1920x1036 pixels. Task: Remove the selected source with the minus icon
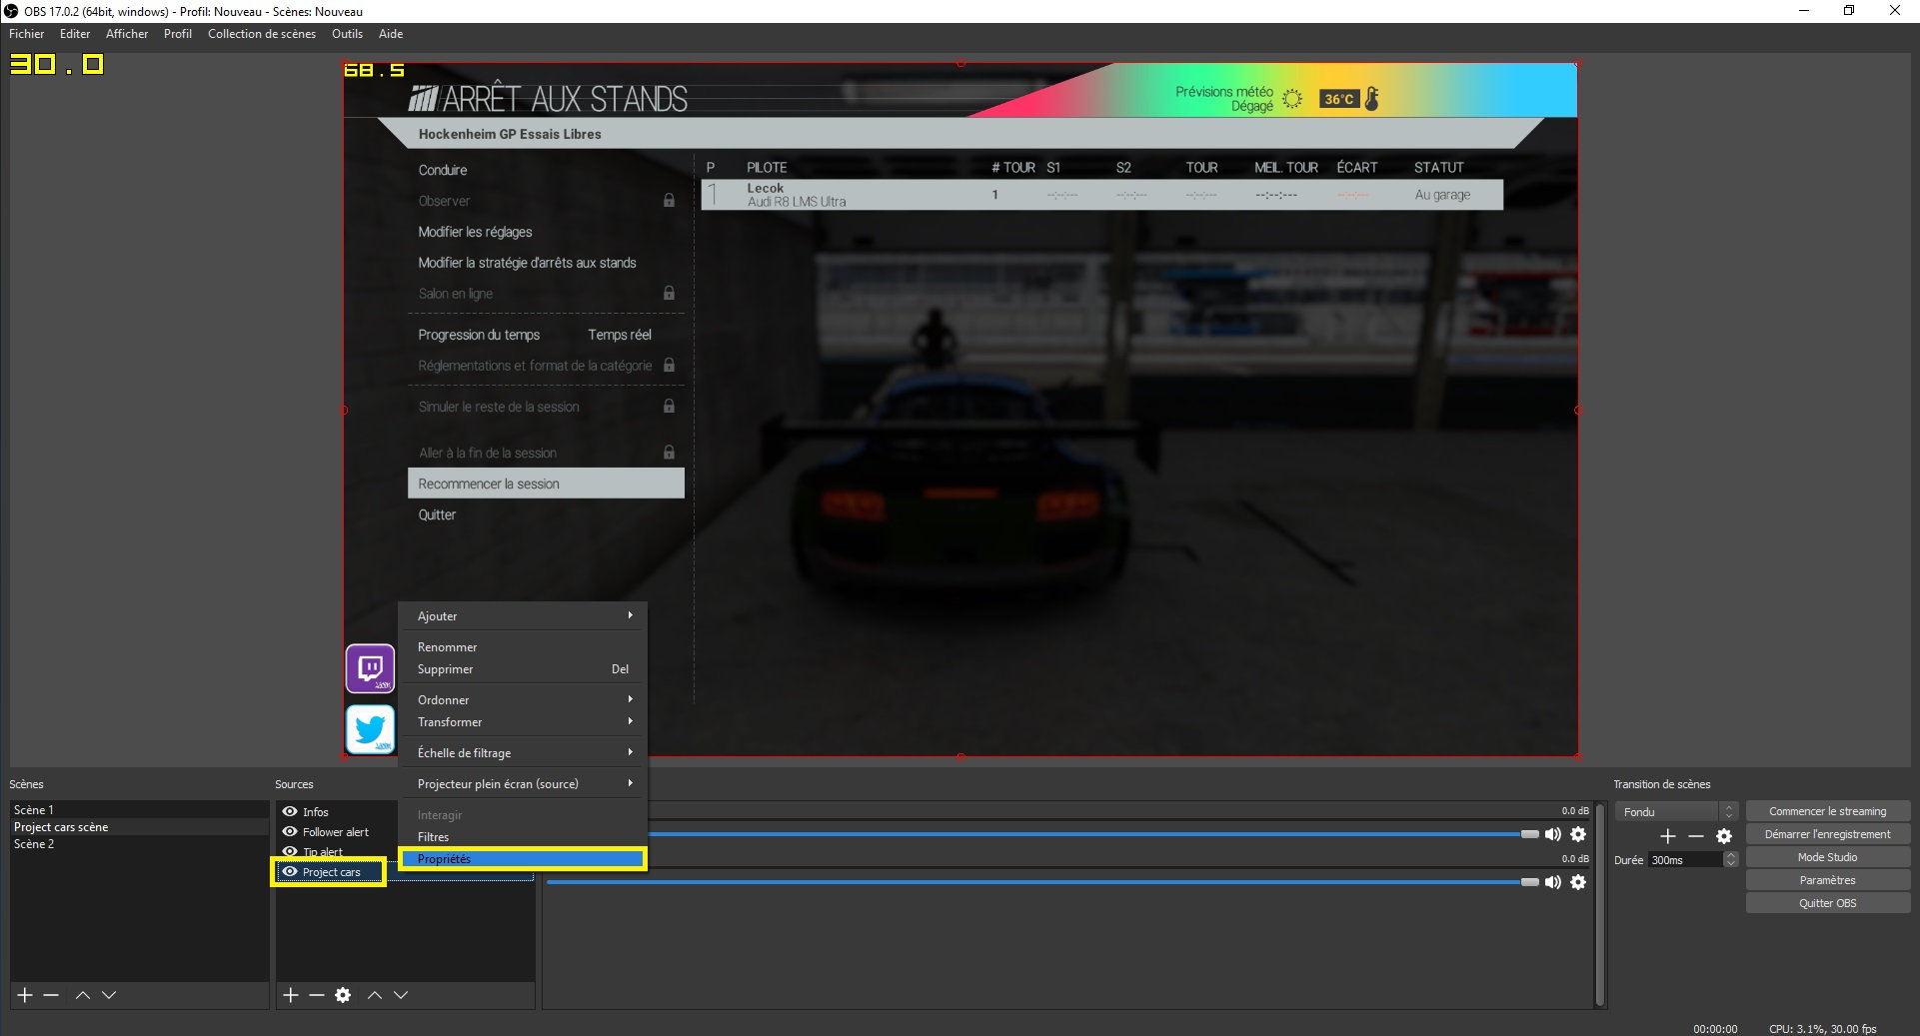317,995
